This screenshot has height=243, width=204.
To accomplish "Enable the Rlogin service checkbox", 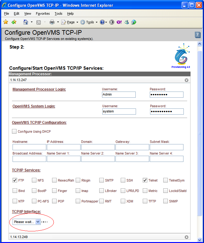I will (x=78, y=180).
